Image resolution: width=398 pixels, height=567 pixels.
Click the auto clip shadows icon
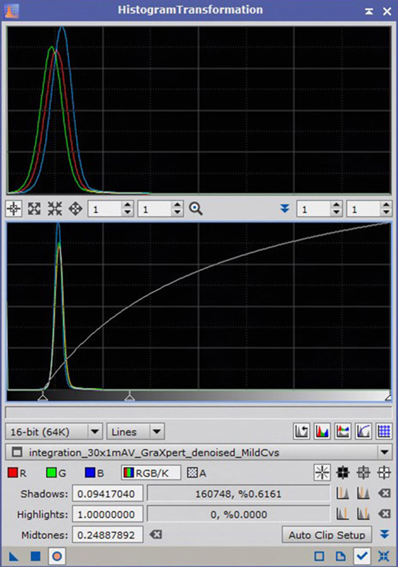(x=342, y=493)
